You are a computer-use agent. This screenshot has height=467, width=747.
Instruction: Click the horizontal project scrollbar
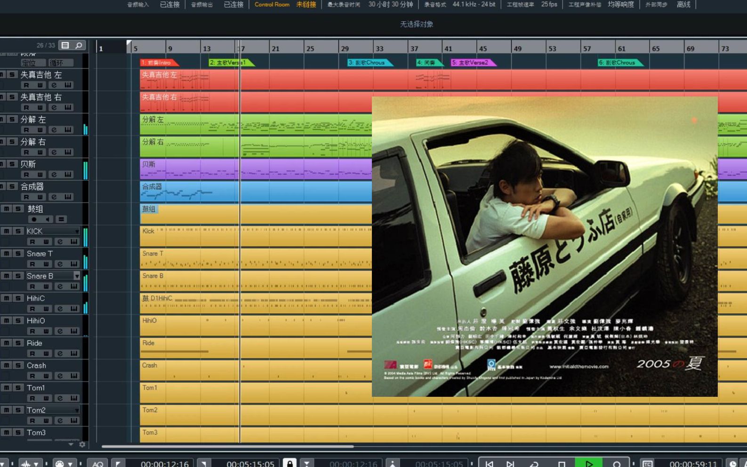pyautogui.click(x=227, y=446)
